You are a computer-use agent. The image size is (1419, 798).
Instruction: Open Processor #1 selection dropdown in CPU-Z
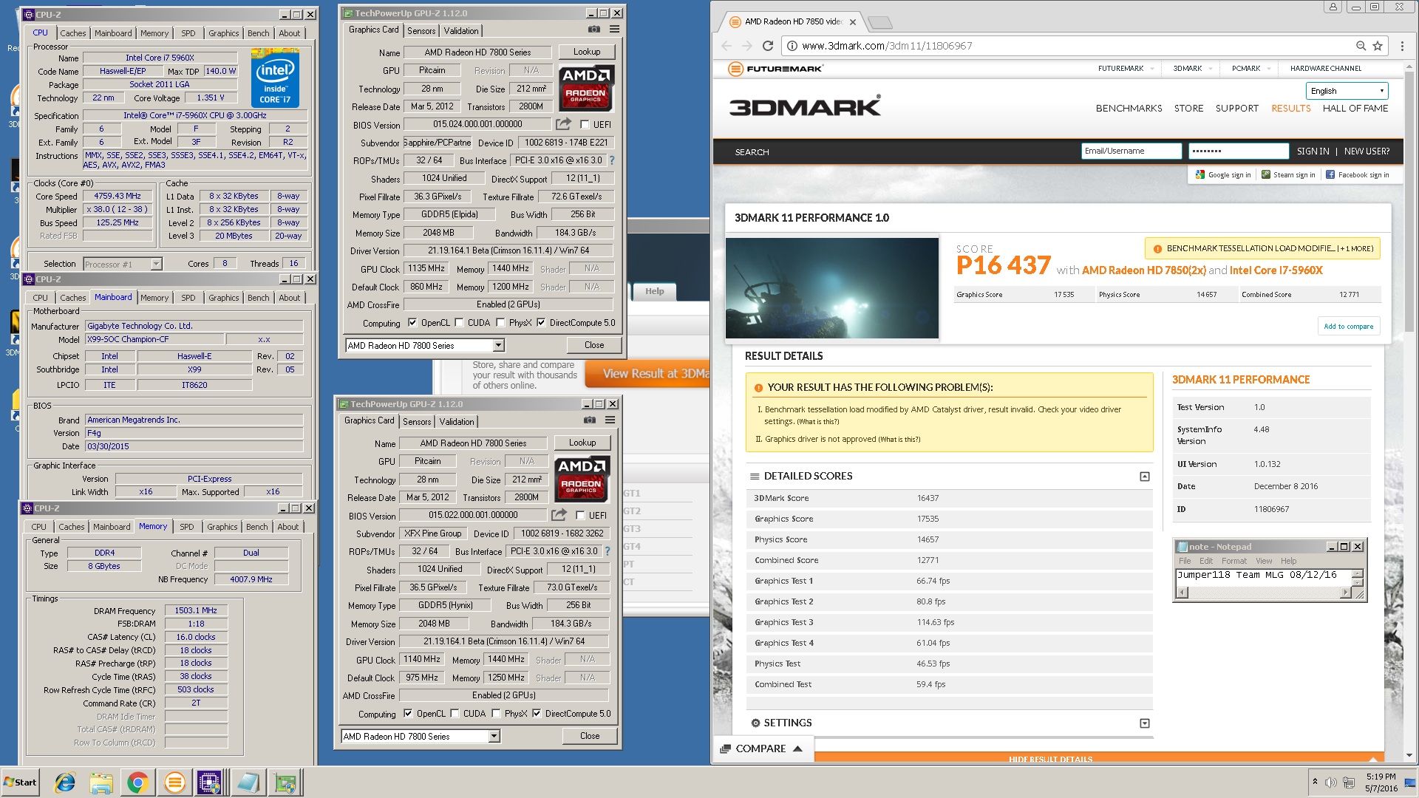156,264
